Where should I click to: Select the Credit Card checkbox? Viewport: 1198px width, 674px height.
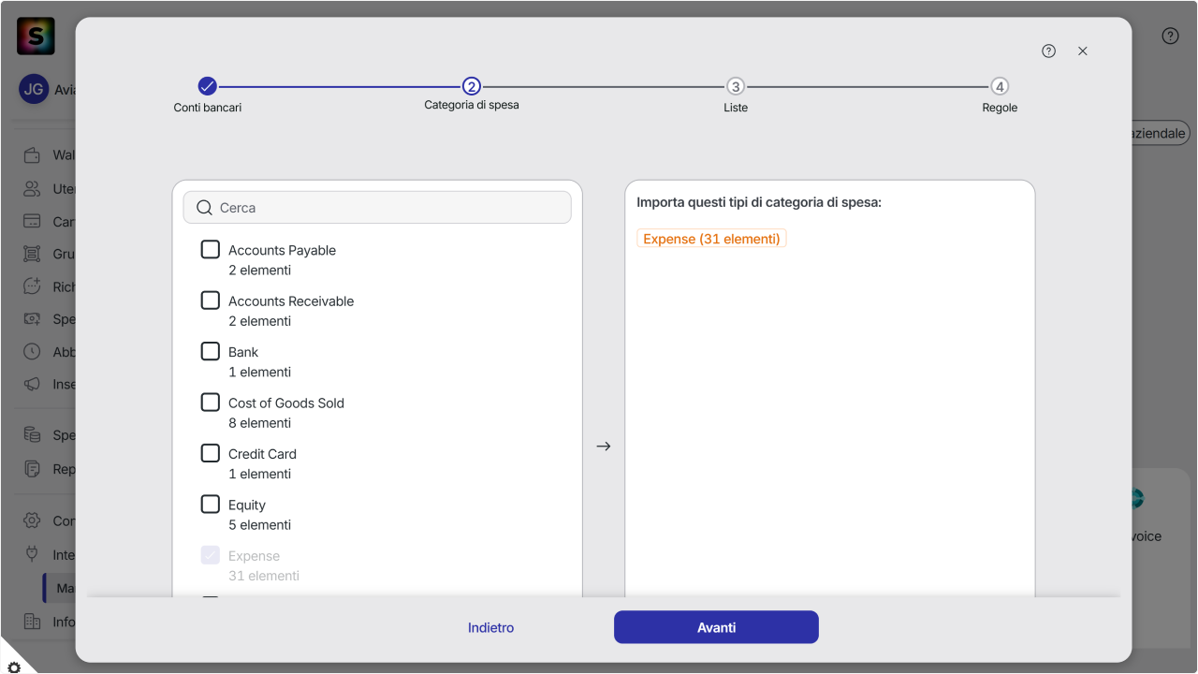coord(211,453)
